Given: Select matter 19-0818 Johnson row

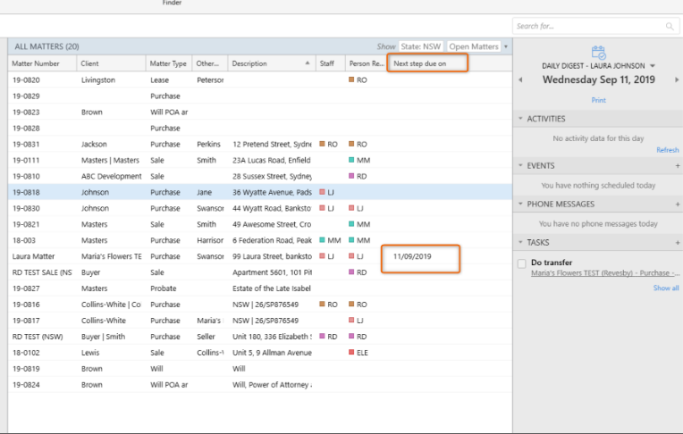Looking at the screenshot, I should point(259,192).
